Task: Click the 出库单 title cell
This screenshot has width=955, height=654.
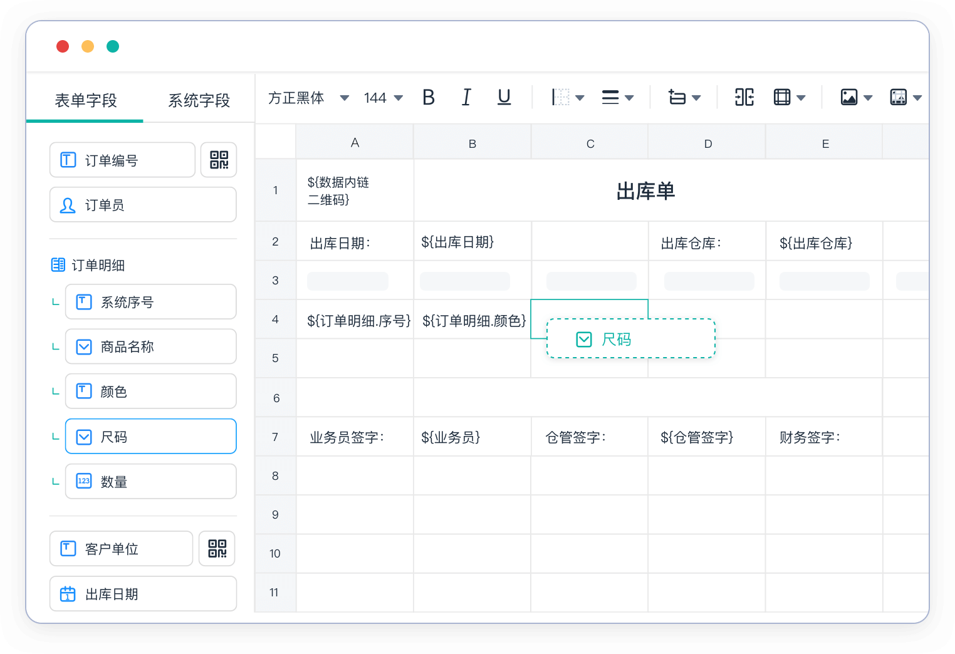Action: coord(645,191)
